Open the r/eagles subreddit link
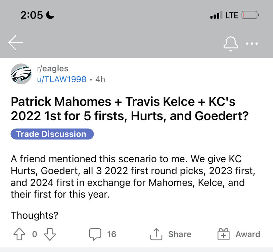273x252 pixels. click(52, 69)
